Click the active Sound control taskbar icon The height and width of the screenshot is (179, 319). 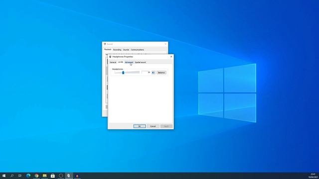pos(69,176)
